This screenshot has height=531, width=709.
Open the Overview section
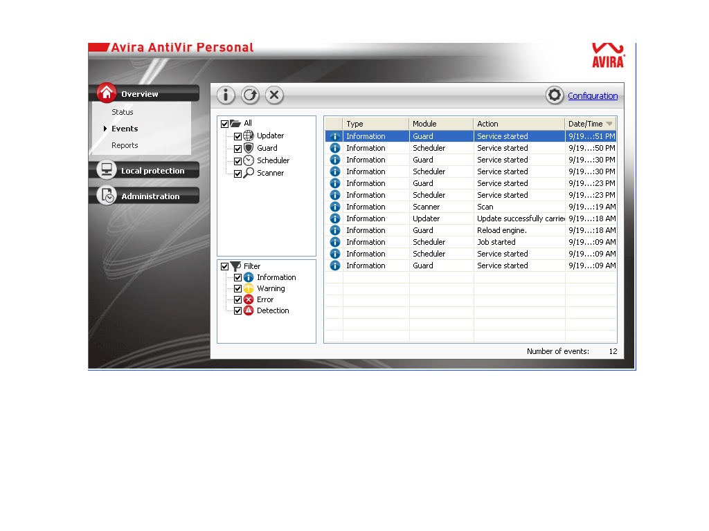[x=144, y=93]
